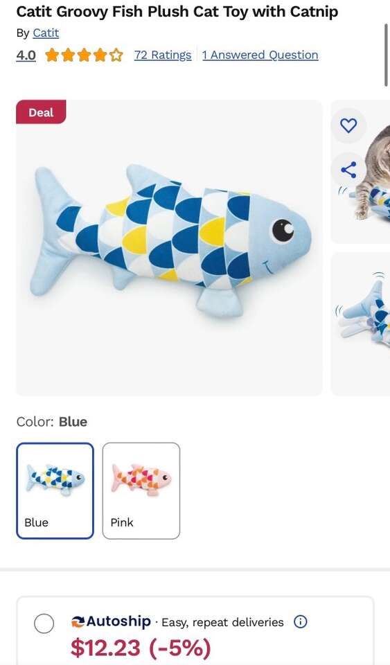
Task: Tap the share icon
Action: (348, 170)
